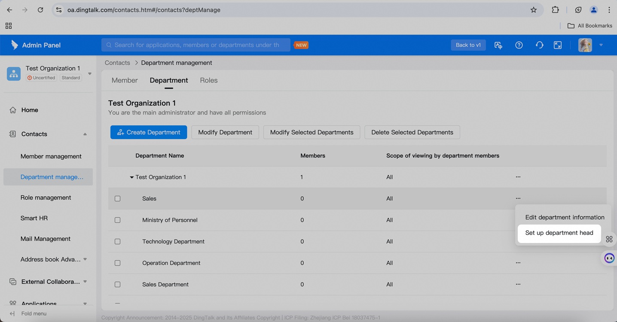Image resolution: width=617 pixels, height=322 pixels.
Task: Click the user avatar photo
Action: point(585,45)
